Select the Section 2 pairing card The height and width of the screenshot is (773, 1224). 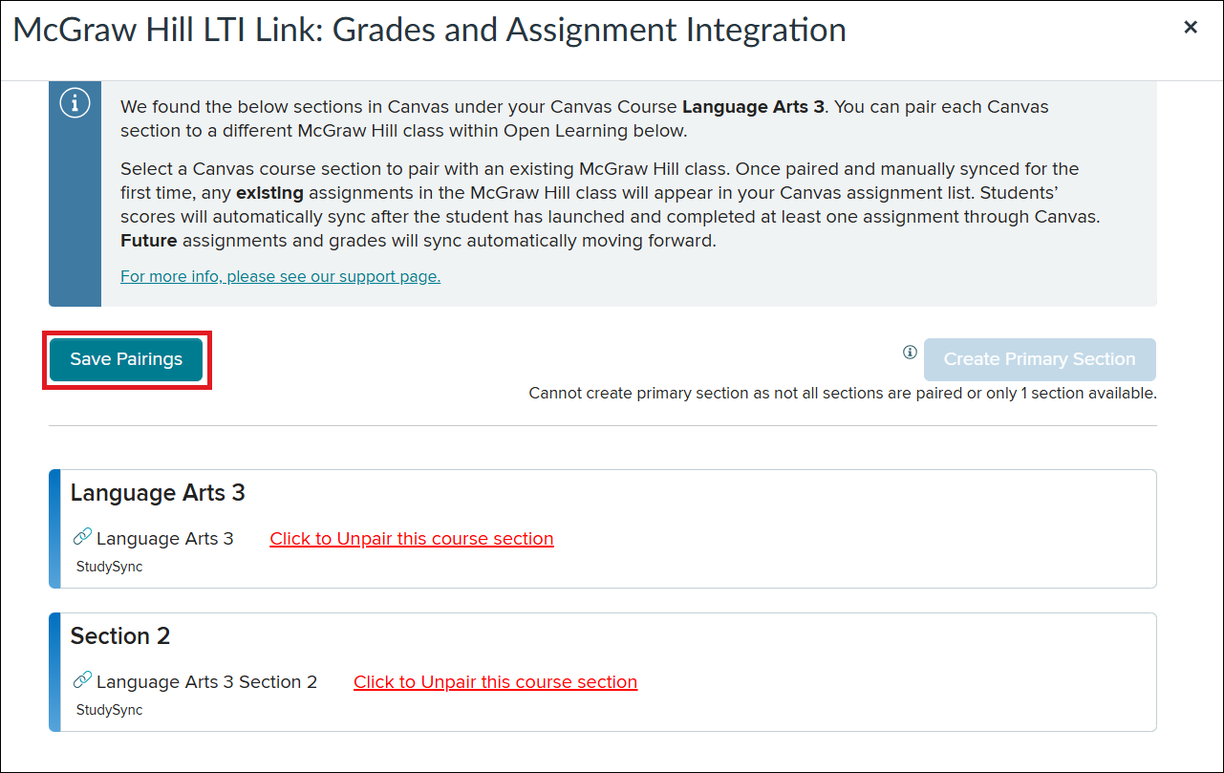pyautogui.click(x=603, y=671)
